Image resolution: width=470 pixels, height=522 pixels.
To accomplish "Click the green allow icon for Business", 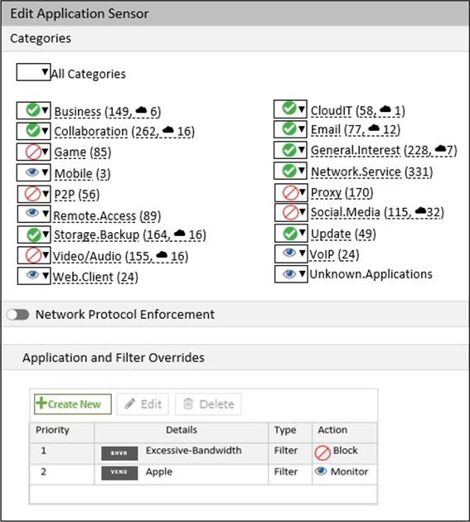I will point(32,110).
